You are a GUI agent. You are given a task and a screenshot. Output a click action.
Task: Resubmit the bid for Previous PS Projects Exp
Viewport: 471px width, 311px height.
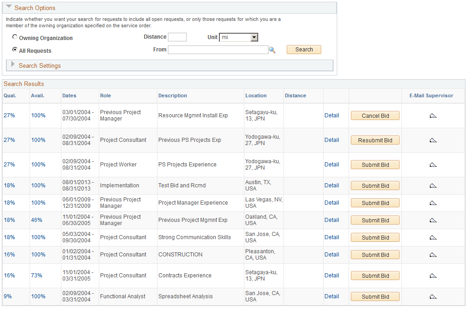(375, 140)
